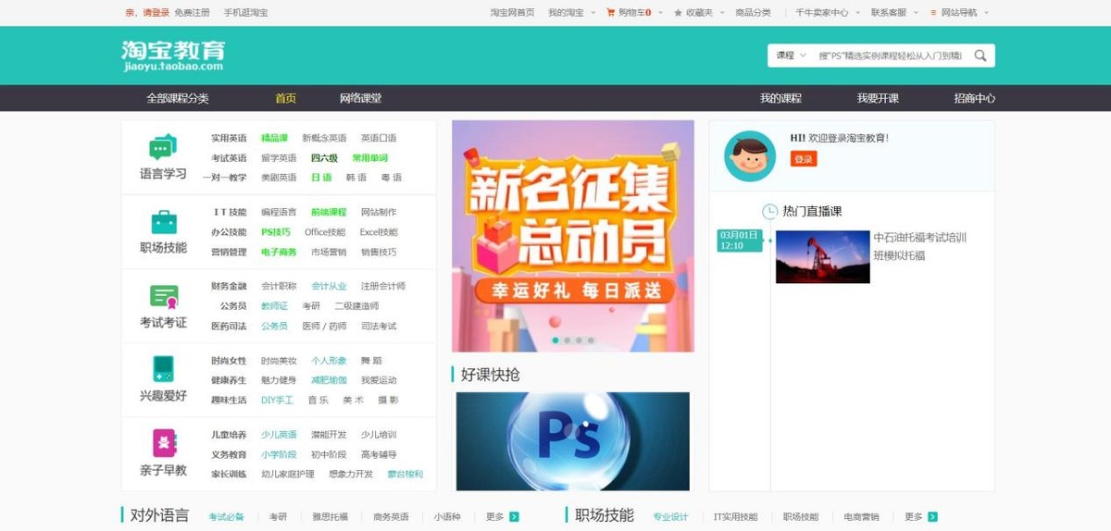Click the 会计从业 category link
1111x531 pixels.
point(329,287)
